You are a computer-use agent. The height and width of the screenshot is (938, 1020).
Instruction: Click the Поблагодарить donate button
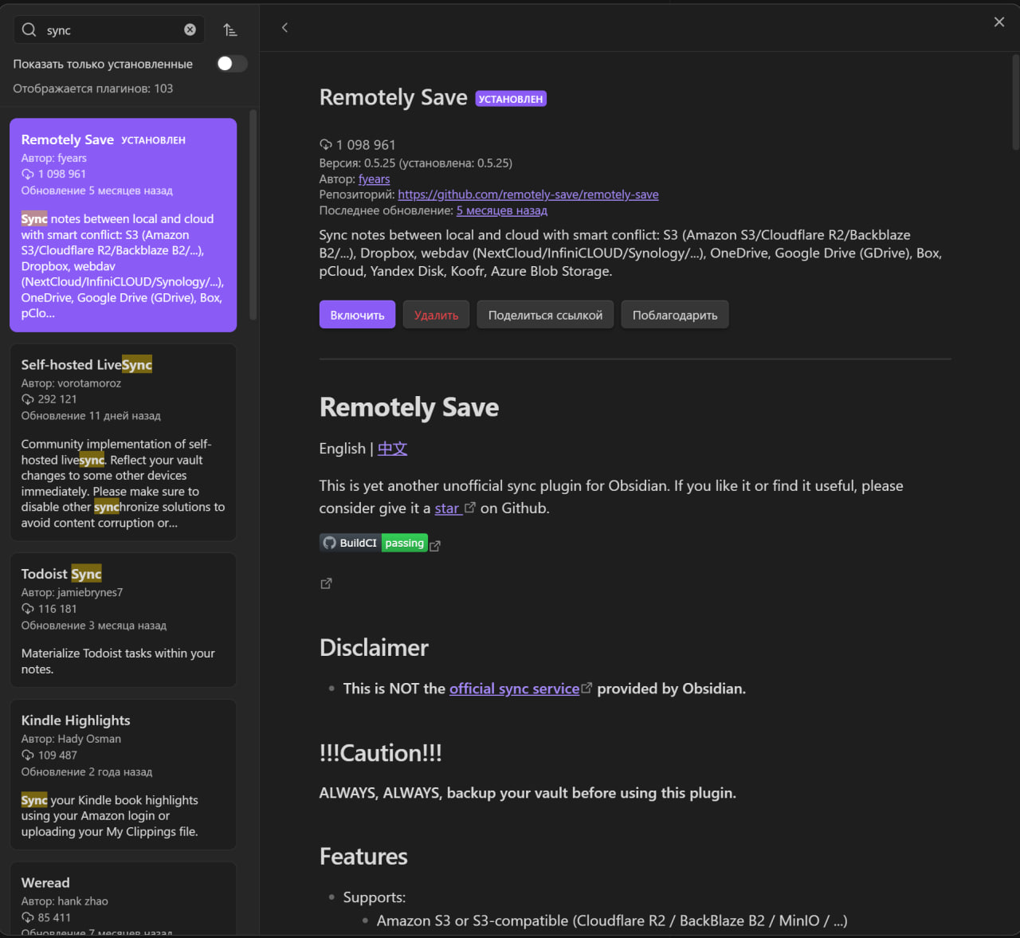click(x=674, y=315)
